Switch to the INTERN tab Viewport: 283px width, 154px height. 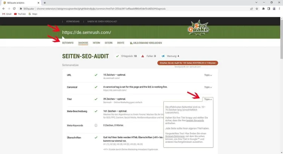(x=96, y=43)
